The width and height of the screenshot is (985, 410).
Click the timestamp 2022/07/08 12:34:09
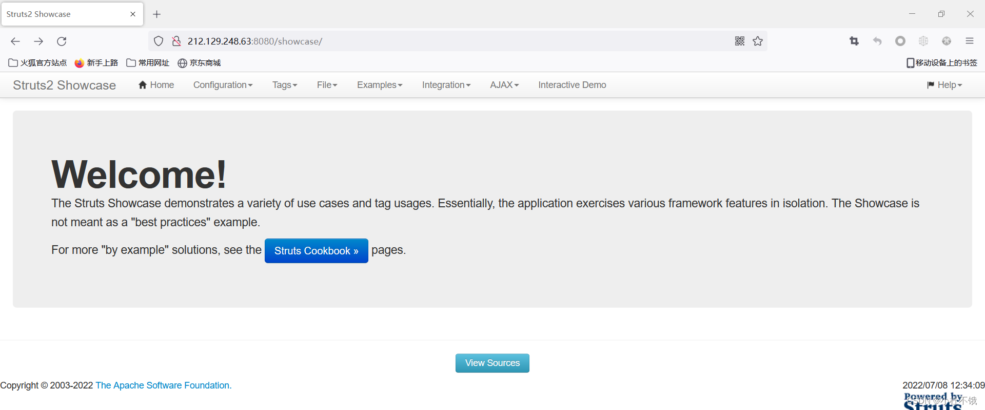(943, 385)
